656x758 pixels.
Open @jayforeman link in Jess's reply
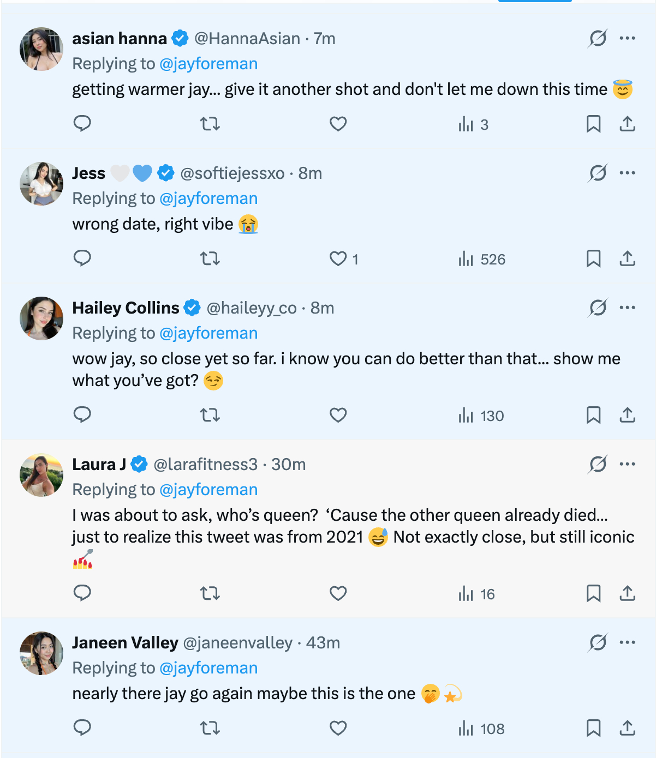coord(208,198)
